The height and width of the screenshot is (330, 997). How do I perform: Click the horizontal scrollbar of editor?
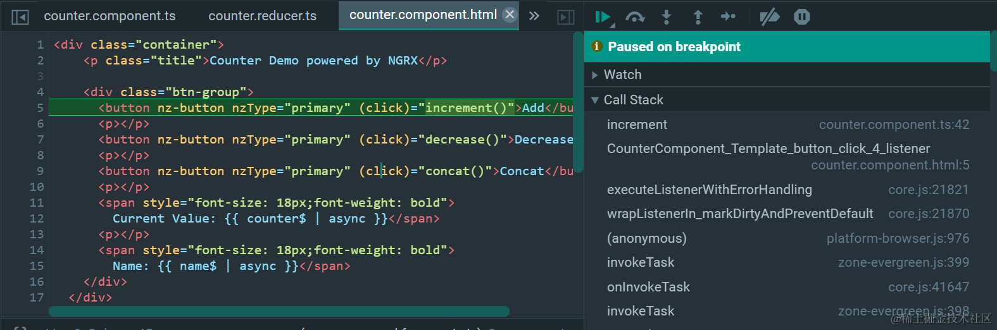tap(279, 311)
